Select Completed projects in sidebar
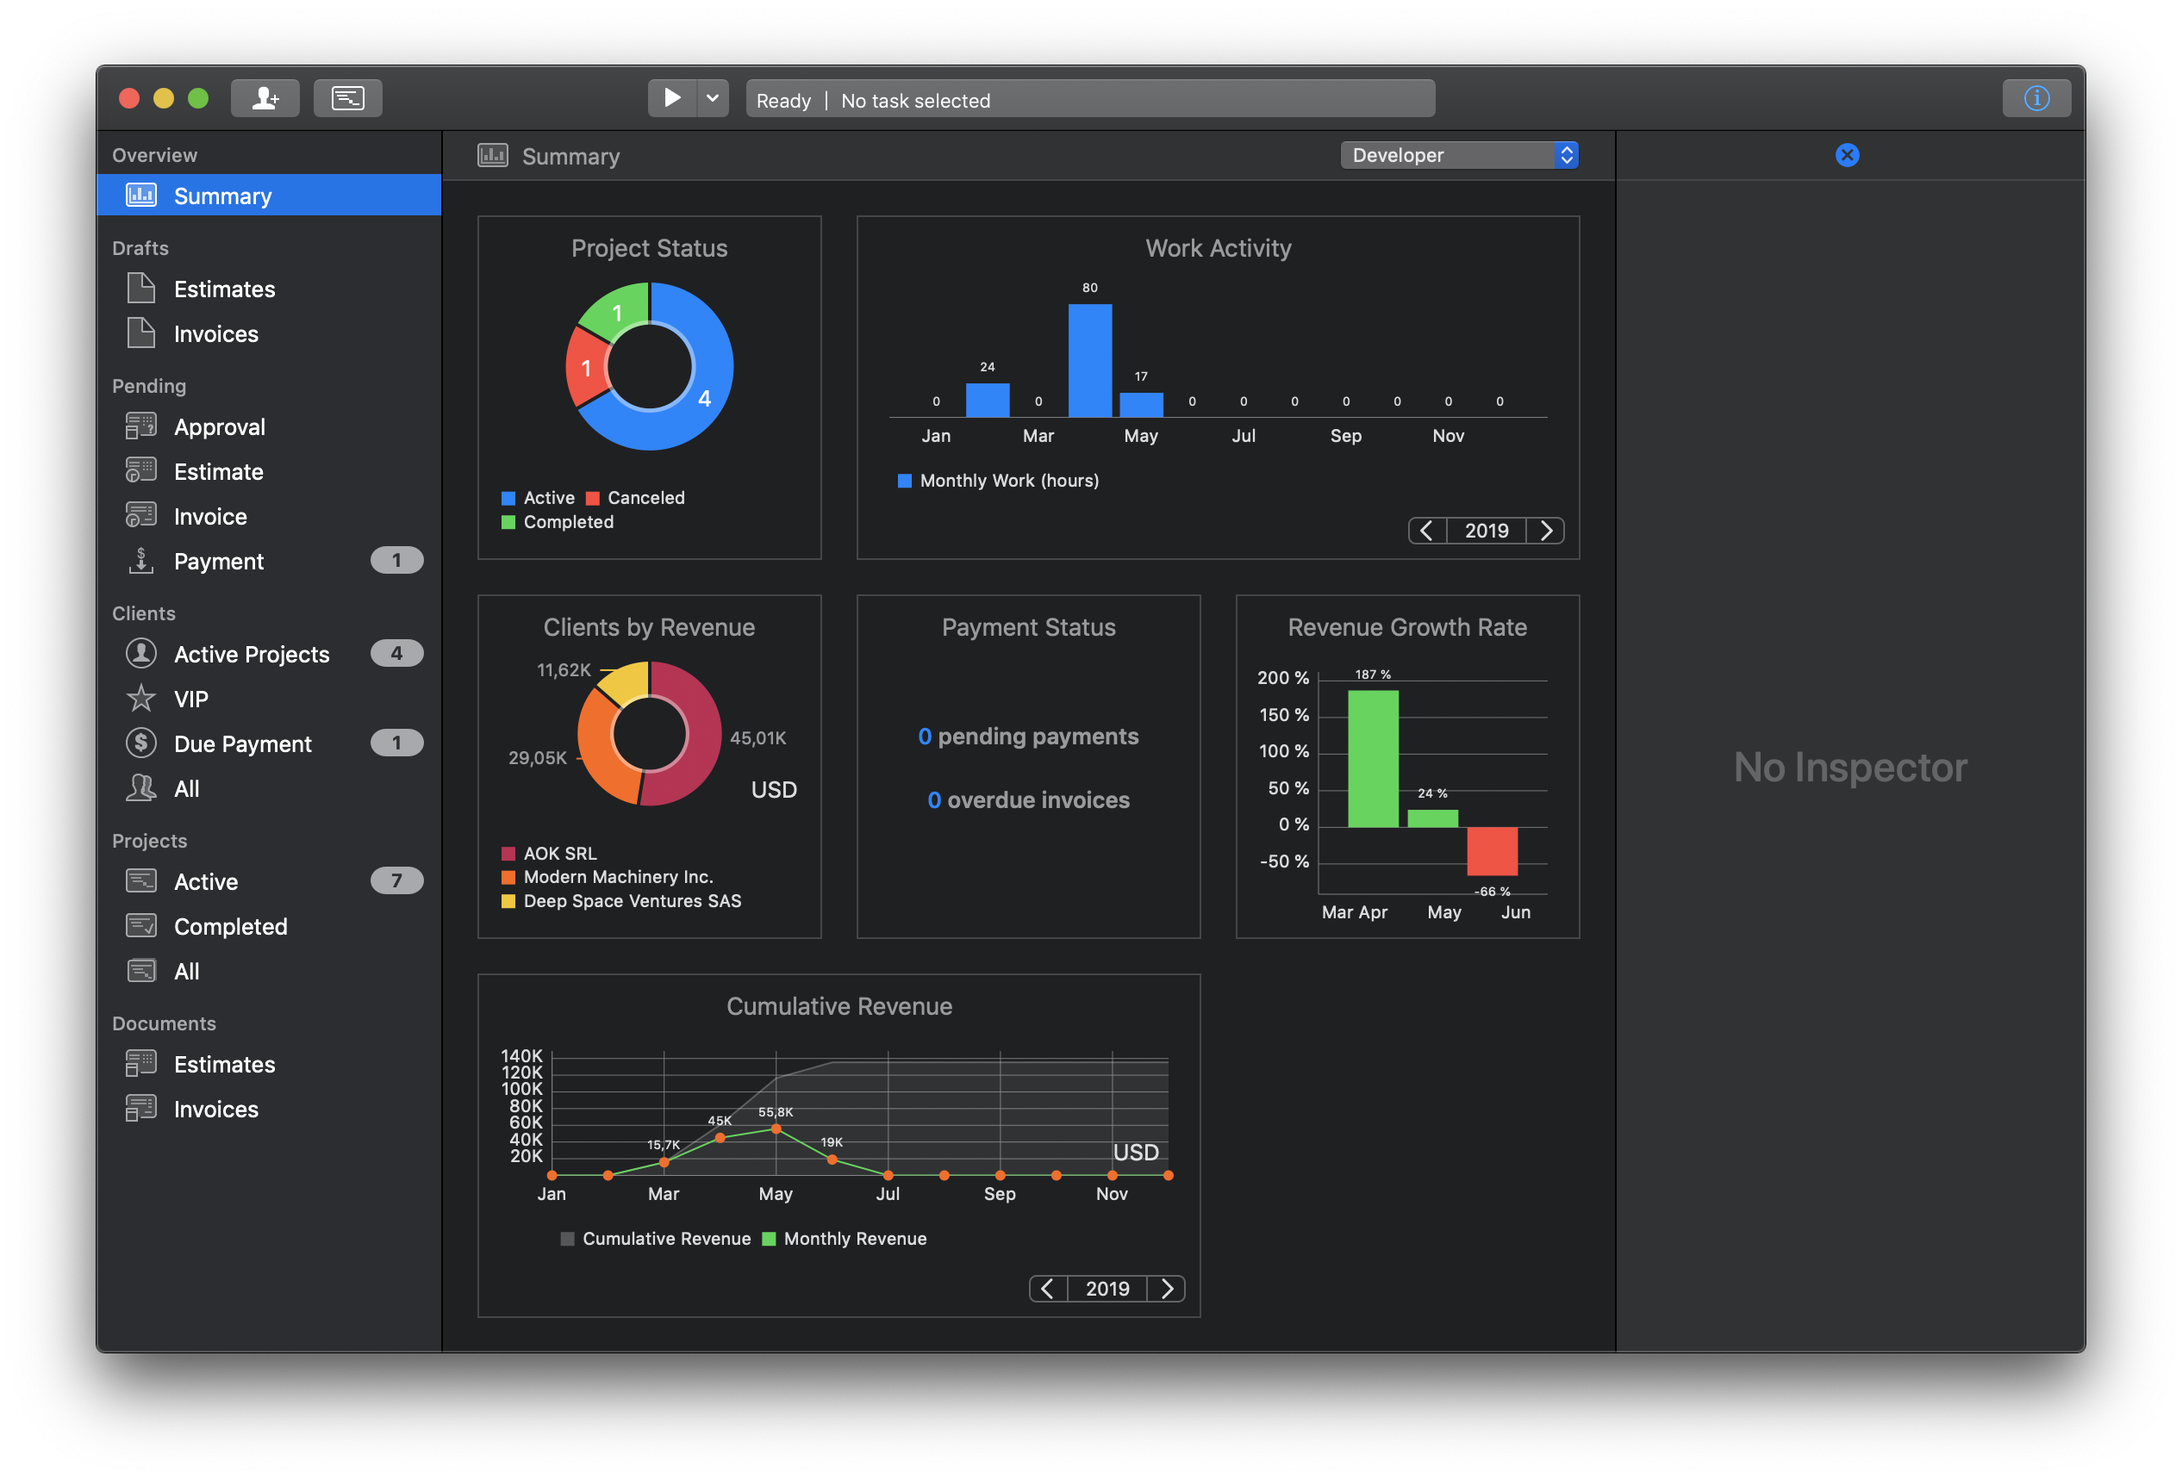The width and height of the screenshot is (2182, 1480). 230,926
